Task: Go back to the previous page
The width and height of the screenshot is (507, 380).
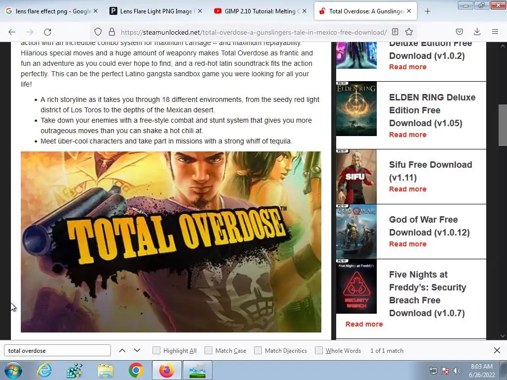Action: [12, 32]
